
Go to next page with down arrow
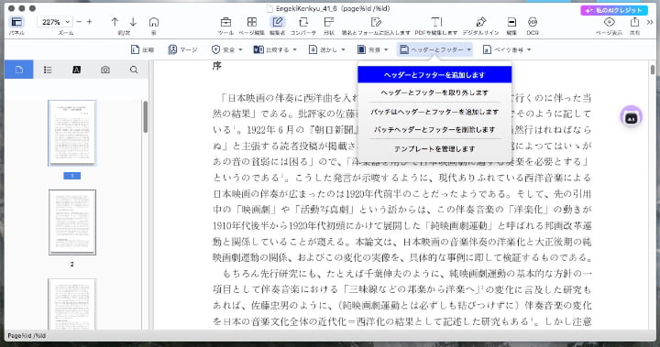coord(133,22)
